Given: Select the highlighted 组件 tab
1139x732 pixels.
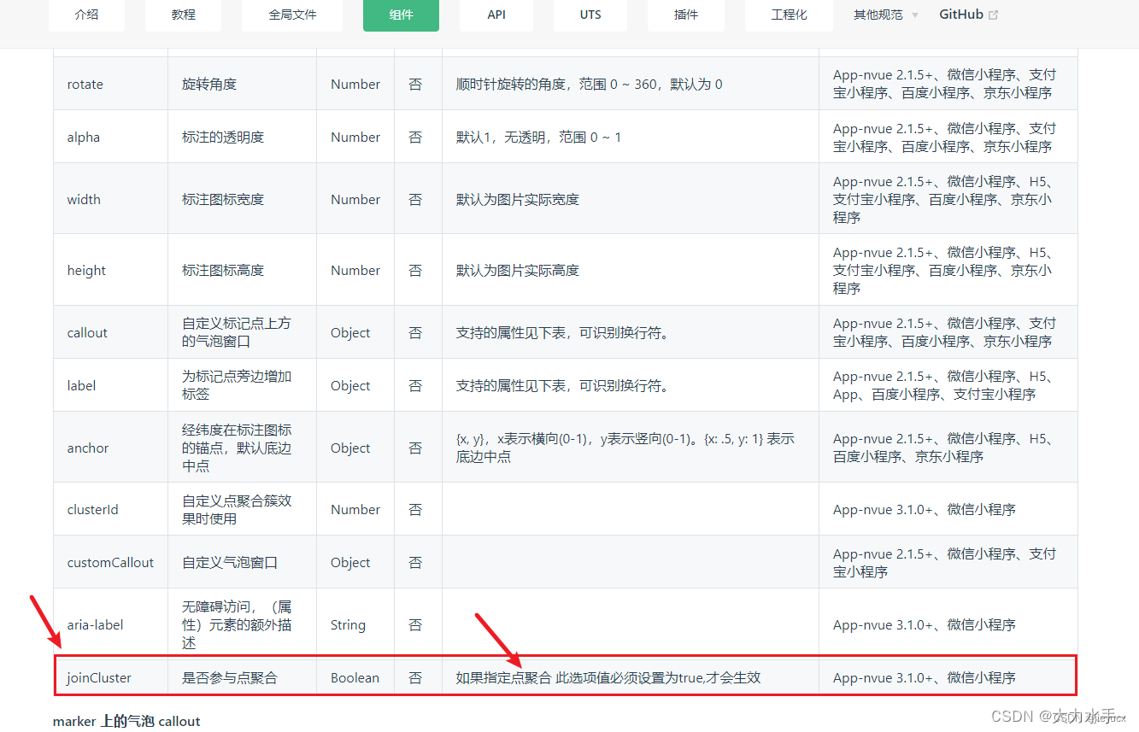Looking at the screenshot, I should click(401, 15).
